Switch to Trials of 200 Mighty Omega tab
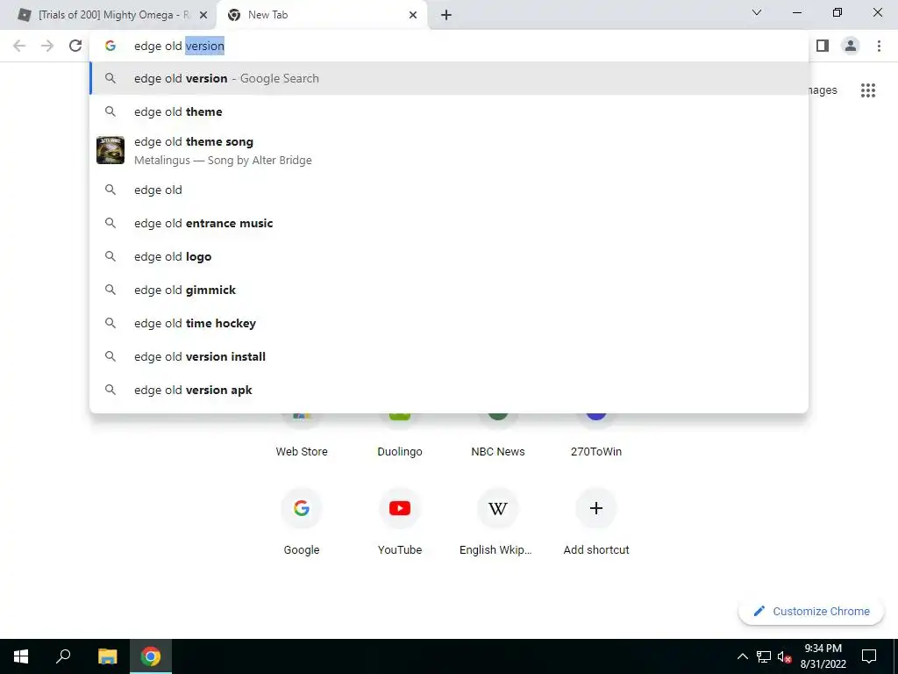The width and height of the screenshot is (898, 674). (x=113, y=15)
